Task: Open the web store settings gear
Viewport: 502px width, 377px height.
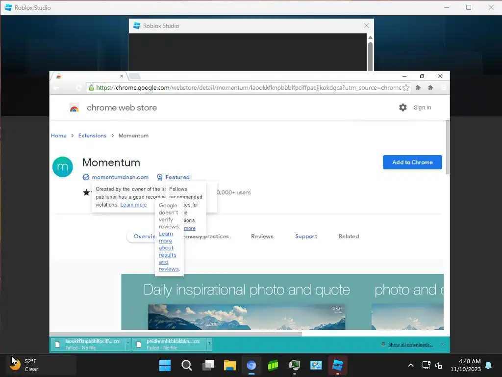Action: (403, 108)
